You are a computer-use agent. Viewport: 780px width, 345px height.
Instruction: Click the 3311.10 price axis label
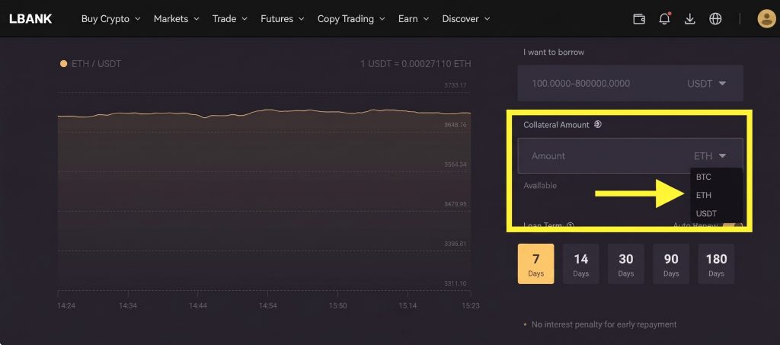click(x=456, y=283)
